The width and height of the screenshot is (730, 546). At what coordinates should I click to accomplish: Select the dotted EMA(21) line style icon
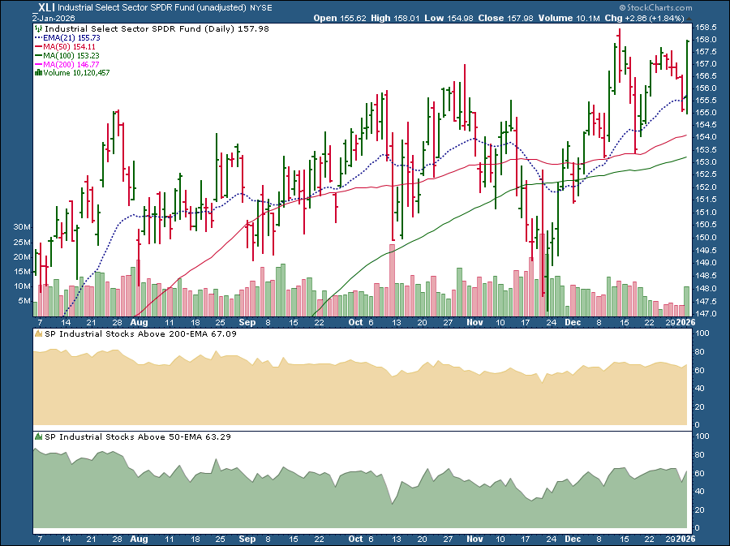pyautogui.click(x=38, y=37)
